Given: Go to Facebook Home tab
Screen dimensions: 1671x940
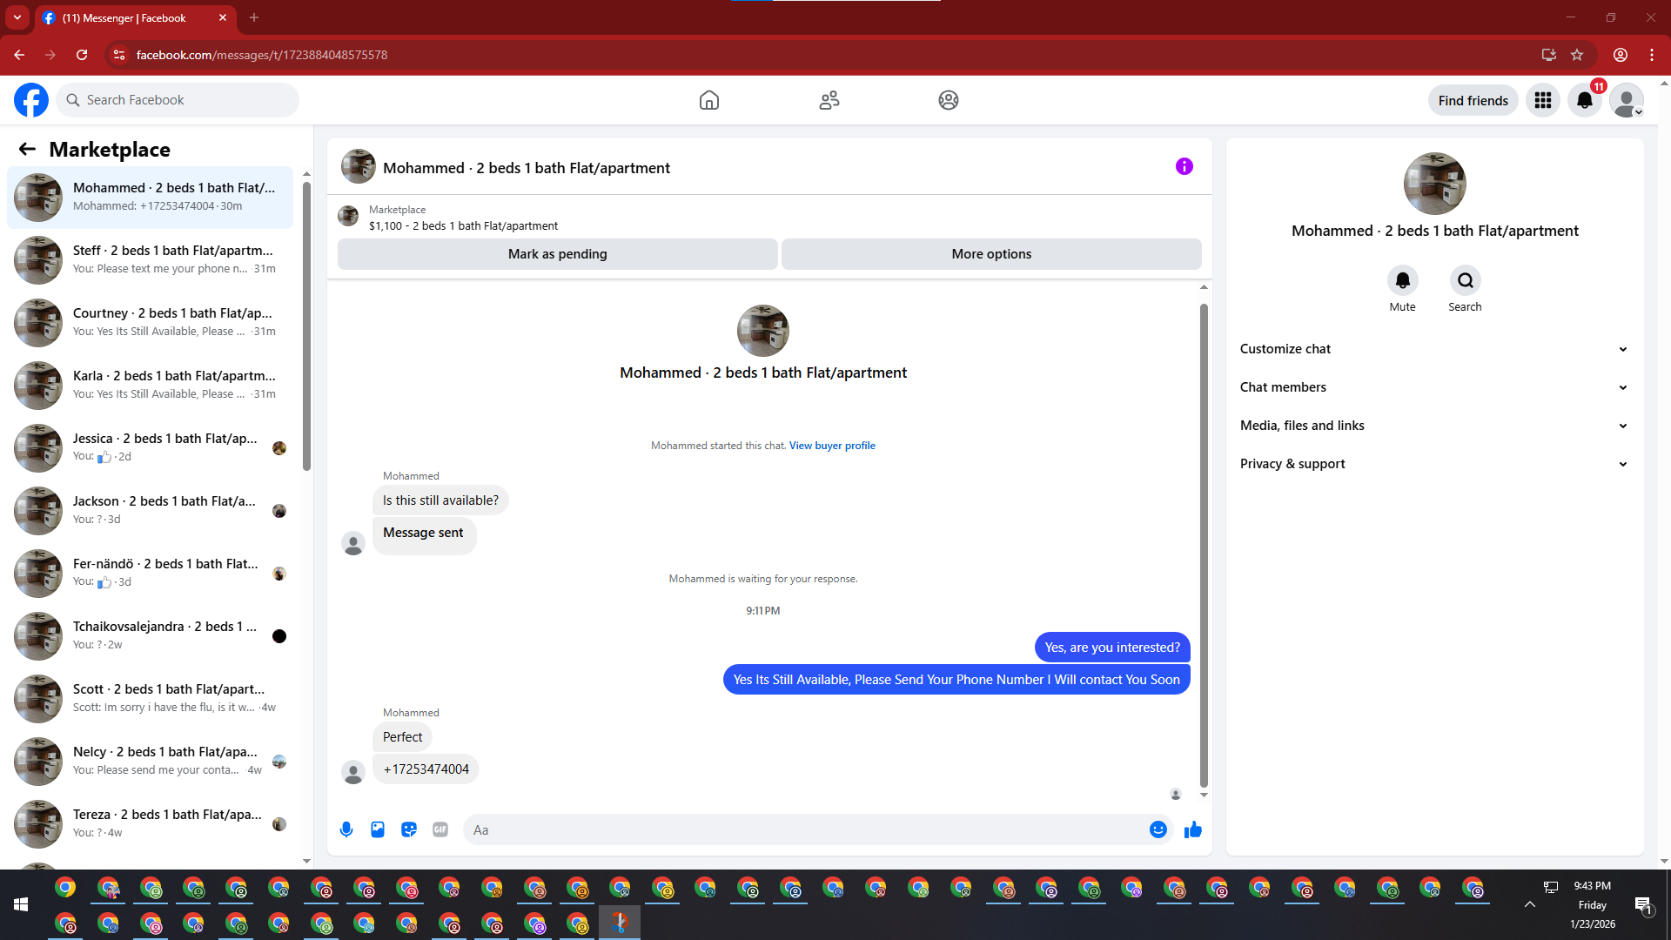Looking at the screenshot, I should point(708,100).
